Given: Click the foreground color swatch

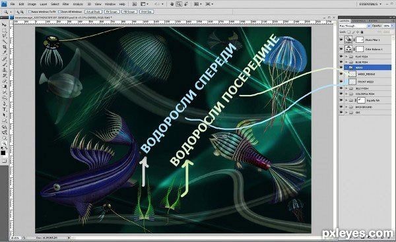Looking at the screenshot, I should click(x=3, y=153).
